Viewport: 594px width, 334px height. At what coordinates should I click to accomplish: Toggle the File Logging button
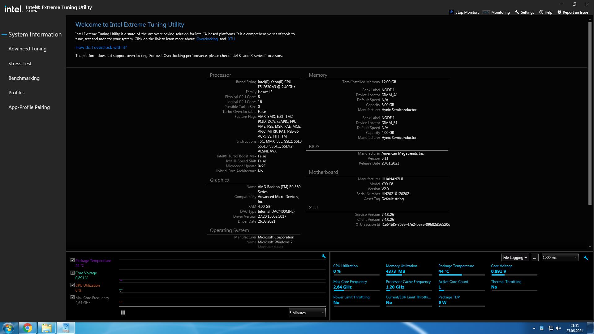515,258
